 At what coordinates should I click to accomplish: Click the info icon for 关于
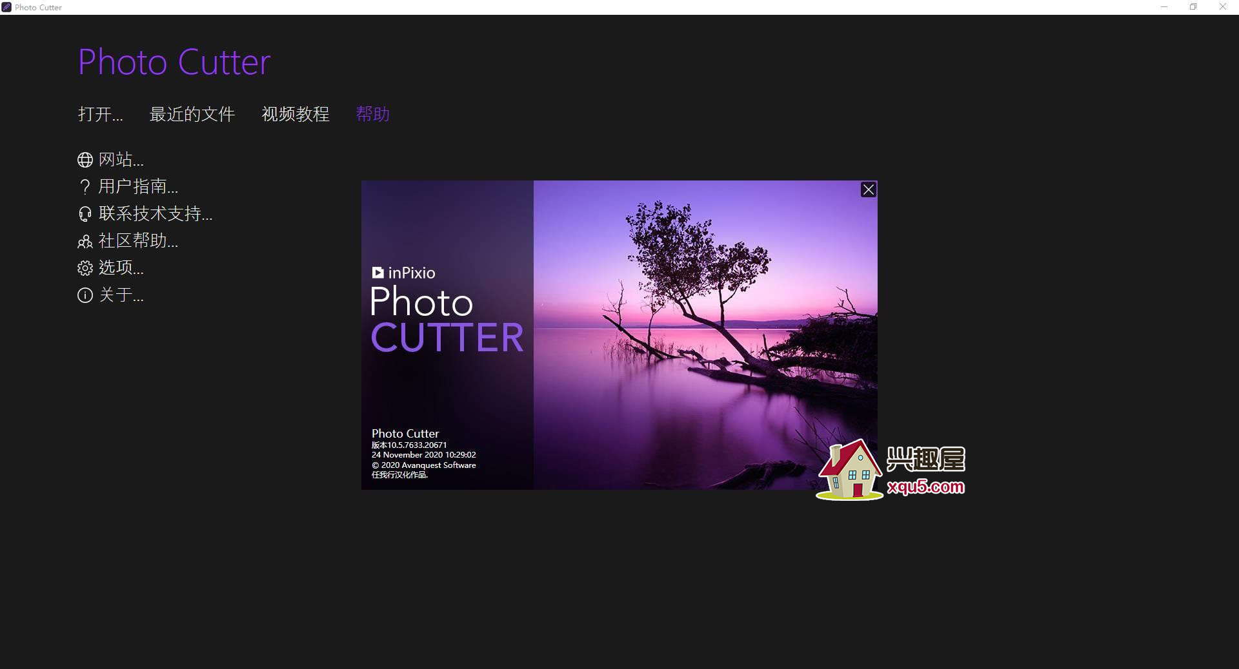coord(85,295)
